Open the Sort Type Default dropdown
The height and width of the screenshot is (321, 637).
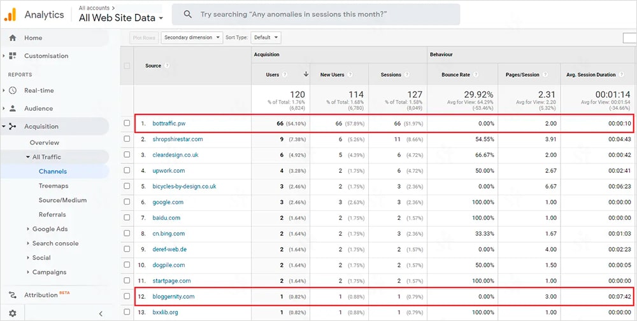pyautogui.click(x=266, y=38)
